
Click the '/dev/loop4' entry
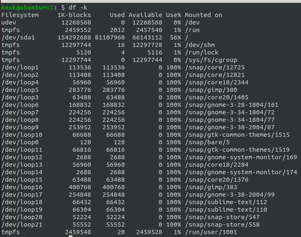tap(20, 82)
